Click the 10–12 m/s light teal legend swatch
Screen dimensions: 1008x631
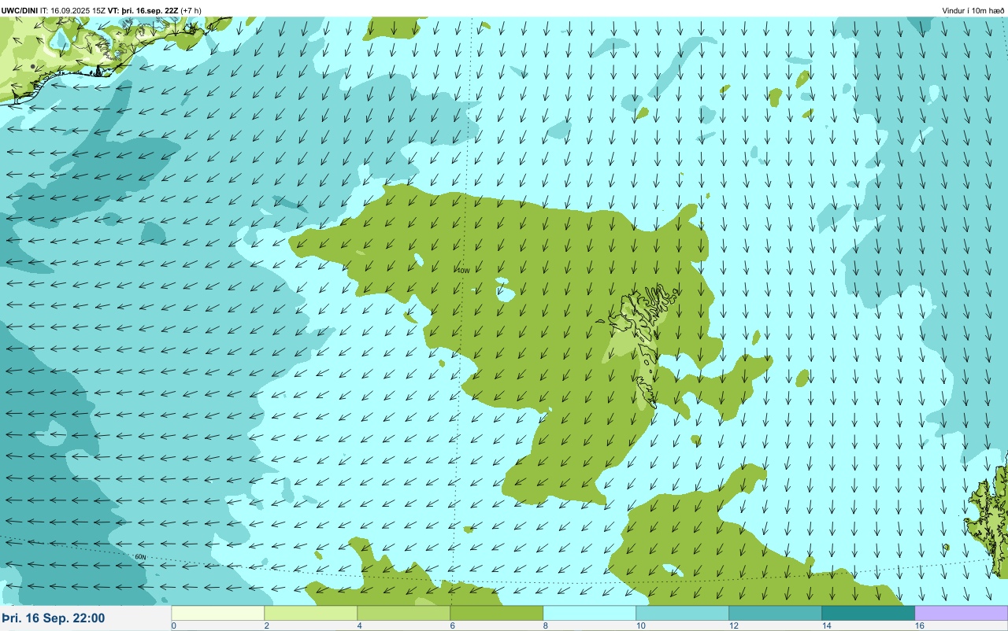pos(683,613)
